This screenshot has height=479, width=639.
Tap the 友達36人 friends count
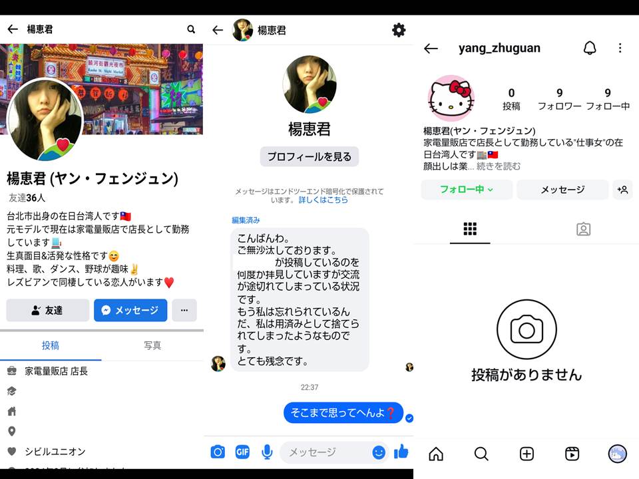(x=27, y=198)
